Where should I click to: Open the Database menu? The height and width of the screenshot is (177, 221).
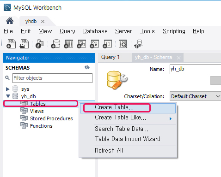95,31
